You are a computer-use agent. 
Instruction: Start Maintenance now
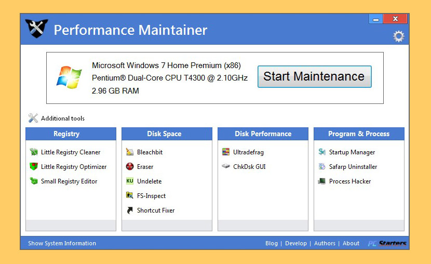(x=315, y=76)
